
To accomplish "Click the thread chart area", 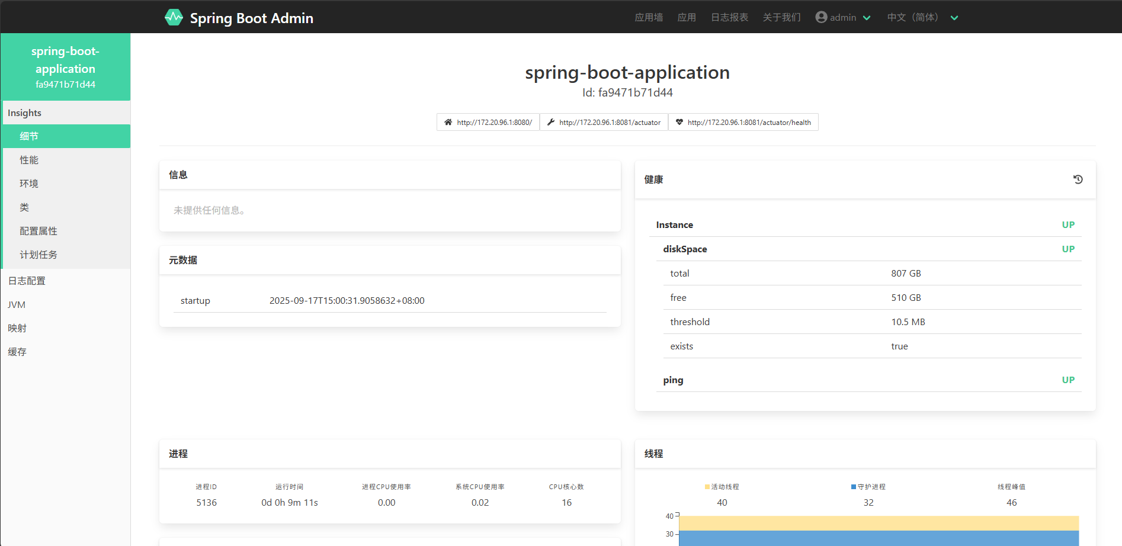I will (879, 531).
